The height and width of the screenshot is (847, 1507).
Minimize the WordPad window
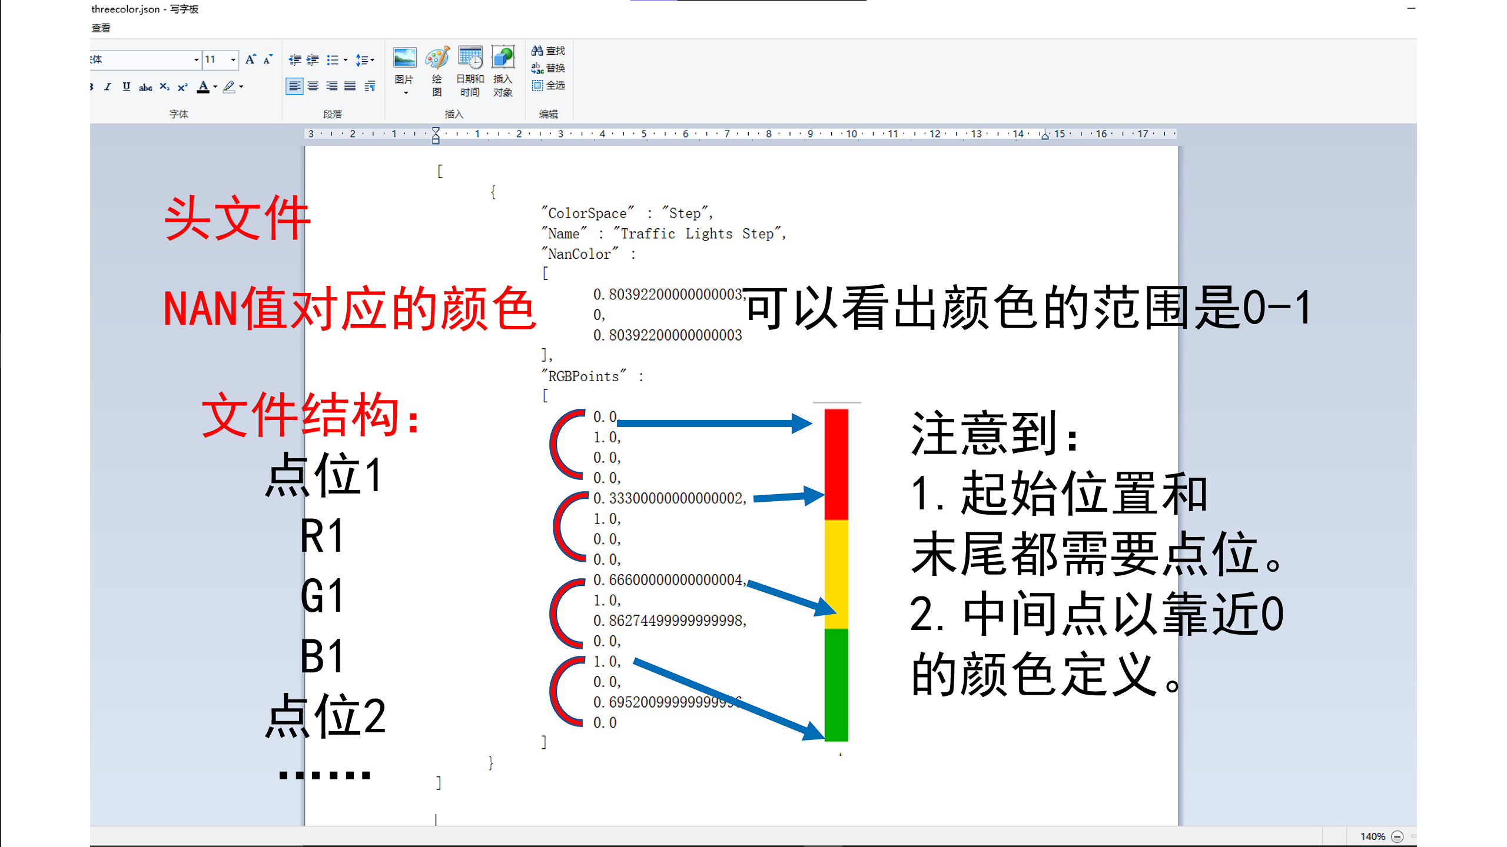pos(1411,8)
